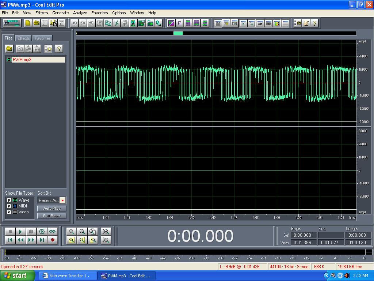Open the Effects menu
Screen dimensions: 374x281
(x=42, y=13)
